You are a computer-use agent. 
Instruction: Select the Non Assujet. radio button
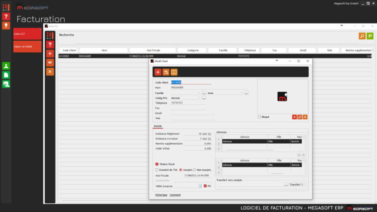point(194,170)
